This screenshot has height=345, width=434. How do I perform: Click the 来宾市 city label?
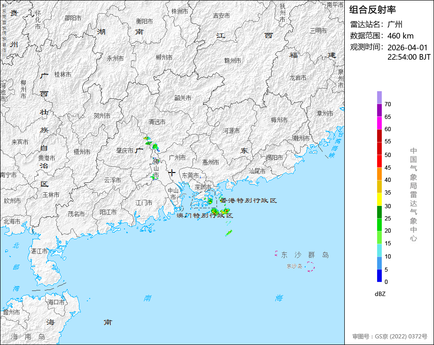pos(20,142)
